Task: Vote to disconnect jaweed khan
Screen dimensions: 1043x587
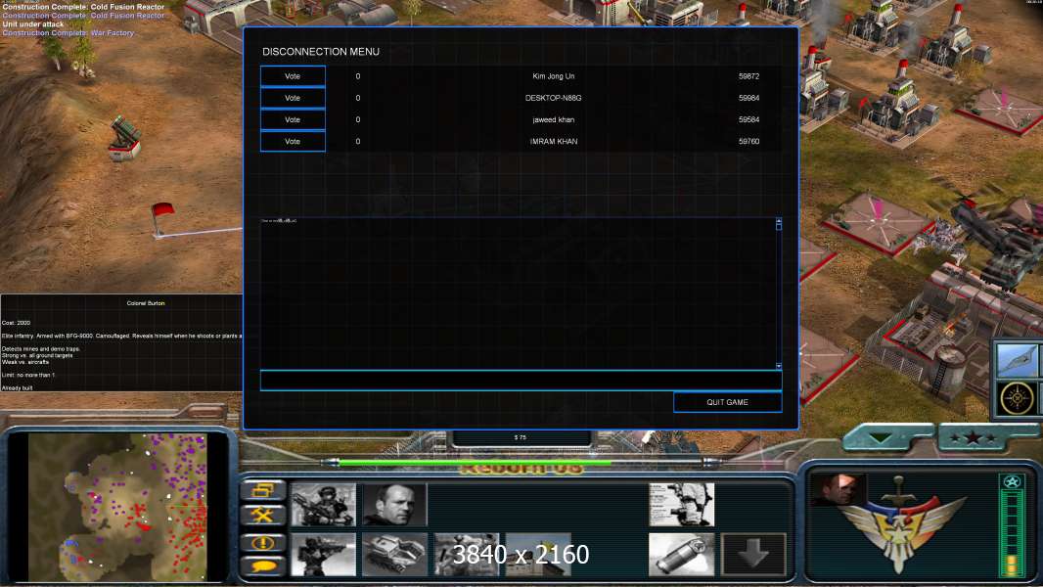Action: 293,119
